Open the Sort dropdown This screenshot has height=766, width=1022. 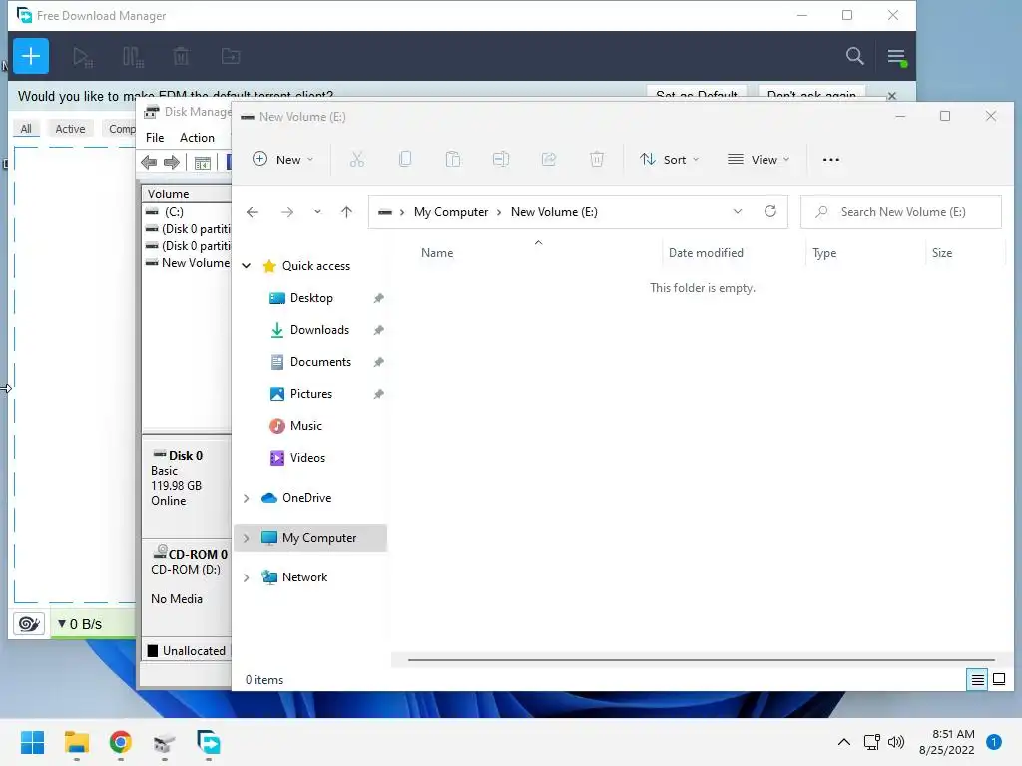pyautogui.click(x=669, y=159)
